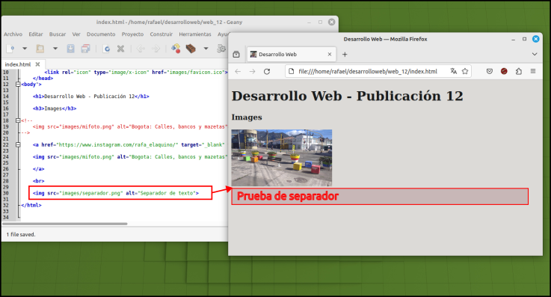Maximize the Firefox window

524,39
